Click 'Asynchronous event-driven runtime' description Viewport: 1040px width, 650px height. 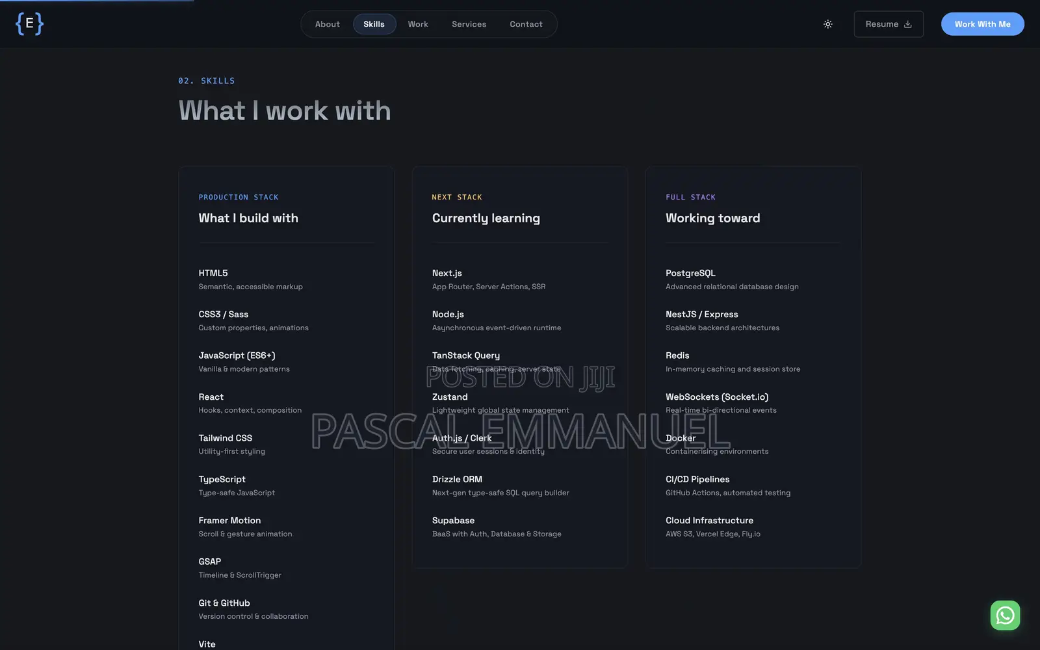[497, 328]
